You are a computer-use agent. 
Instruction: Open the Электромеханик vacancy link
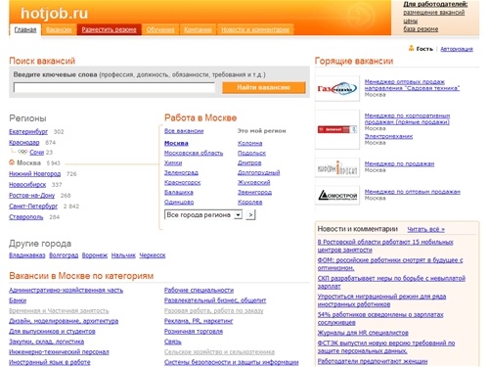point(388,136)
